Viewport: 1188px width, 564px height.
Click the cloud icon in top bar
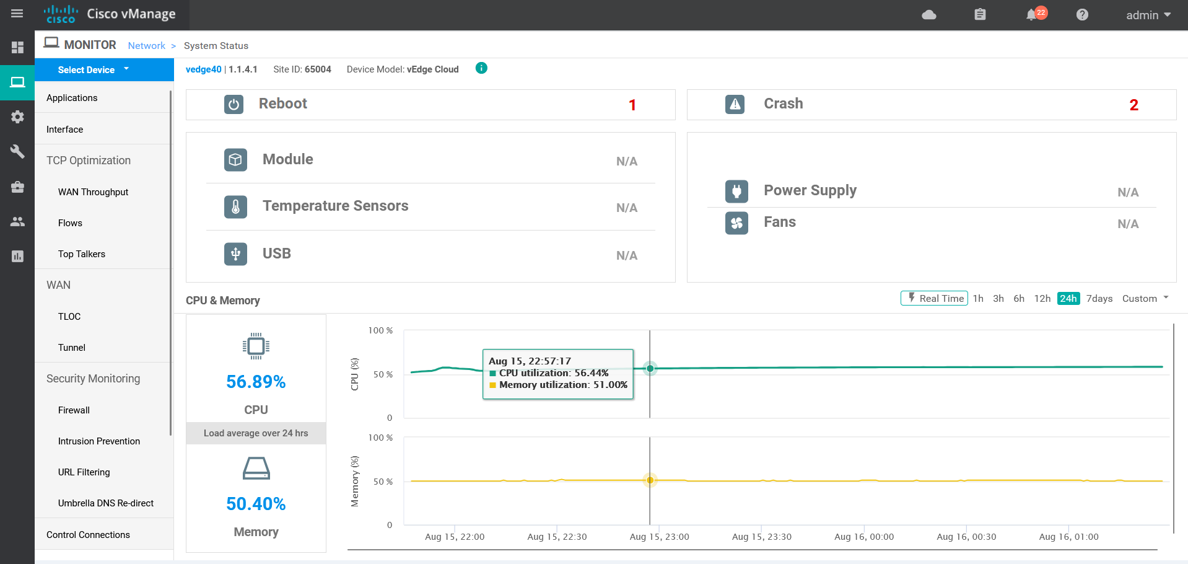coord(929,15)
